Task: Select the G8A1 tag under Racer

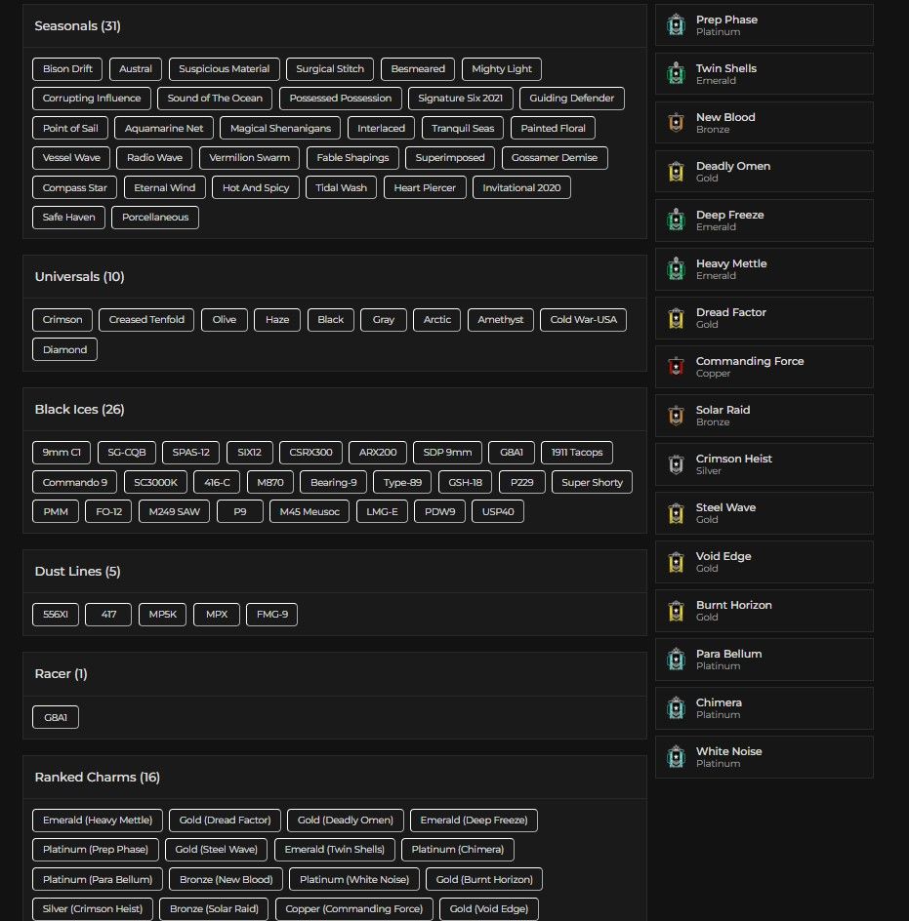Action: [56, 717]
